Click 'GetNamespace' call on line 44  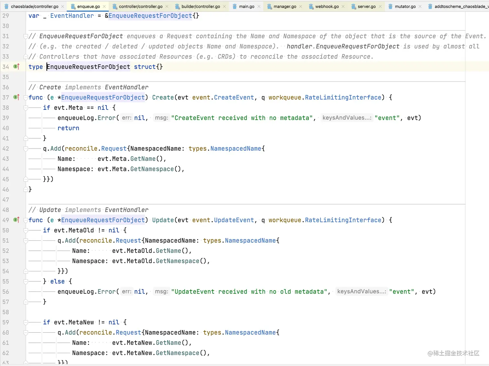[x=152, y=169]
